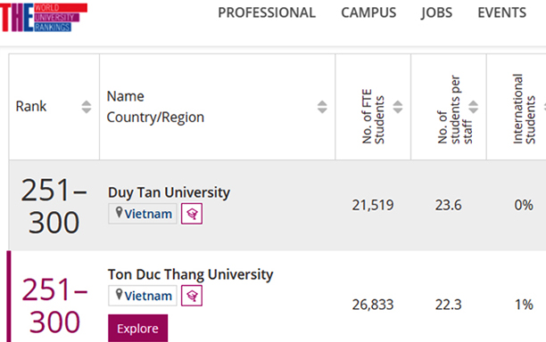546x342 pixels.
Task: Click the Name Country/Region header text
Action: point(155,107)
